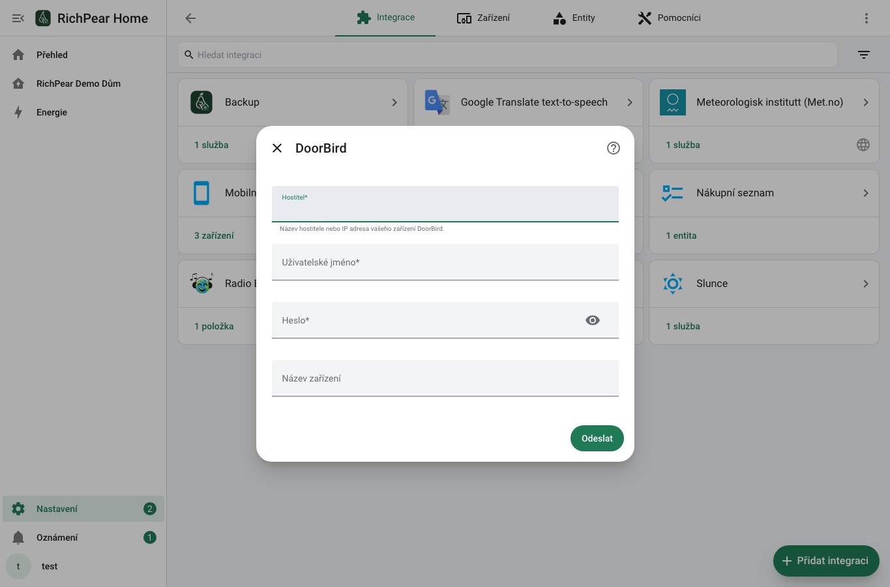Close the DoorBird dialog
Viewport: 890px width, 587px height.
click(277, 148)
